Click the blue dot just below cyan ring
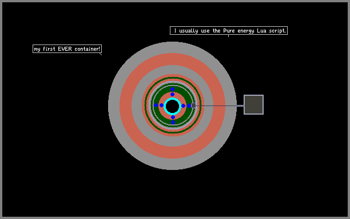 tap(173, 117)
